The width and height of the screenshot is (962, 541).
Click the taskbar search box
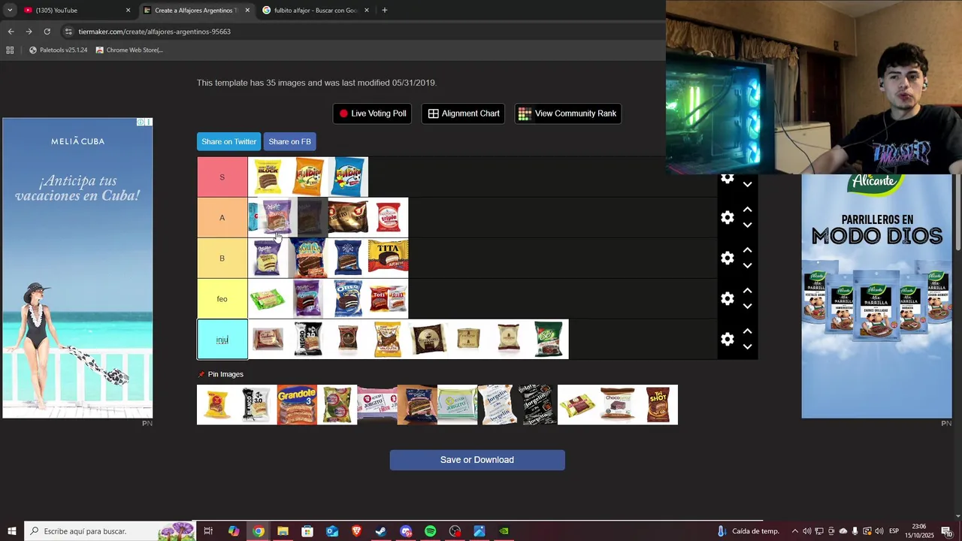click(x=110, y=531)
